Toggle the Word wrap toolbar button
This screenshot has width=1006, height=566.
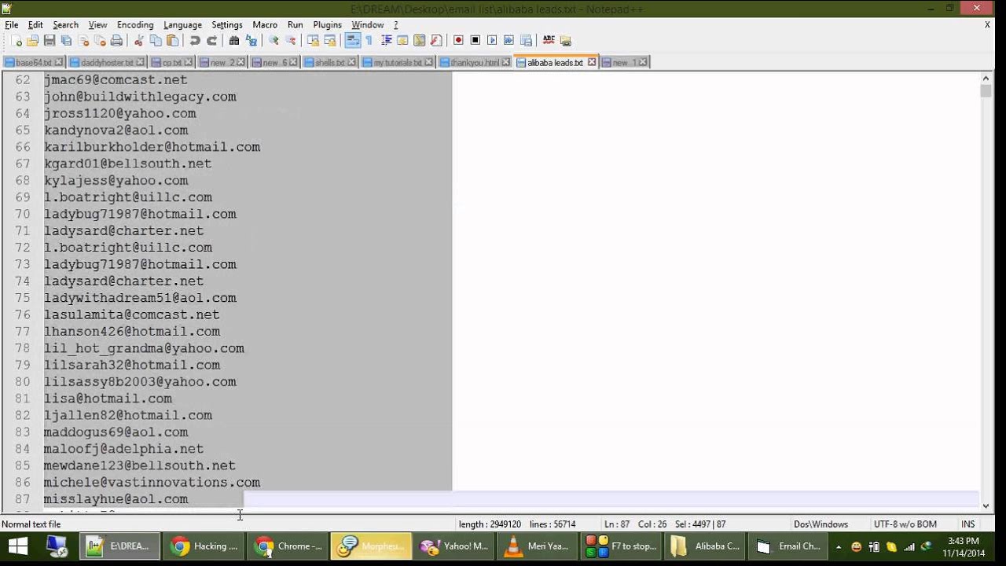click(353, 41)
